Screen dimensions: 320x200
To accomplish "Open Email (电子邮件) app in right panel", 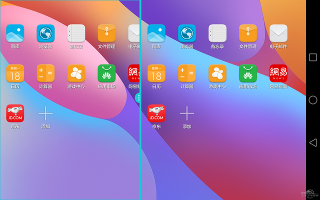I will pos(278,33).
